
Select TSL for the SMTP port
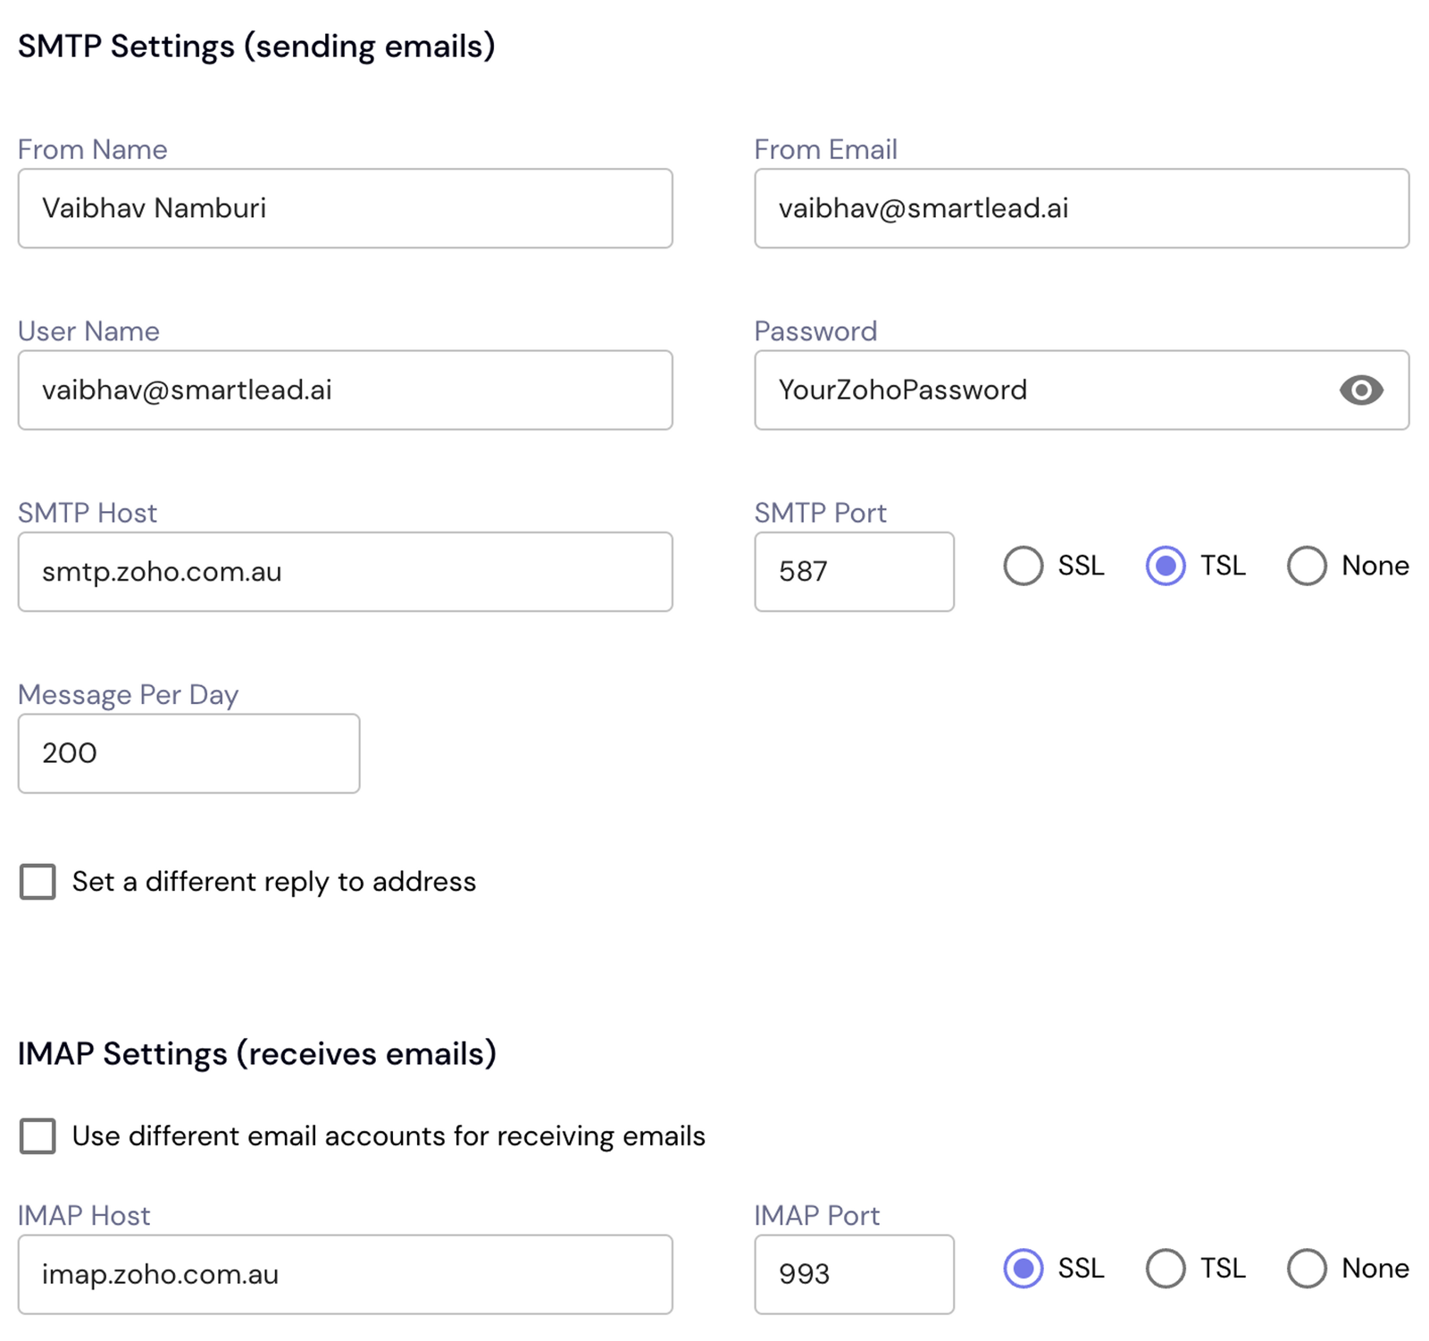(x=1165, y=566)
